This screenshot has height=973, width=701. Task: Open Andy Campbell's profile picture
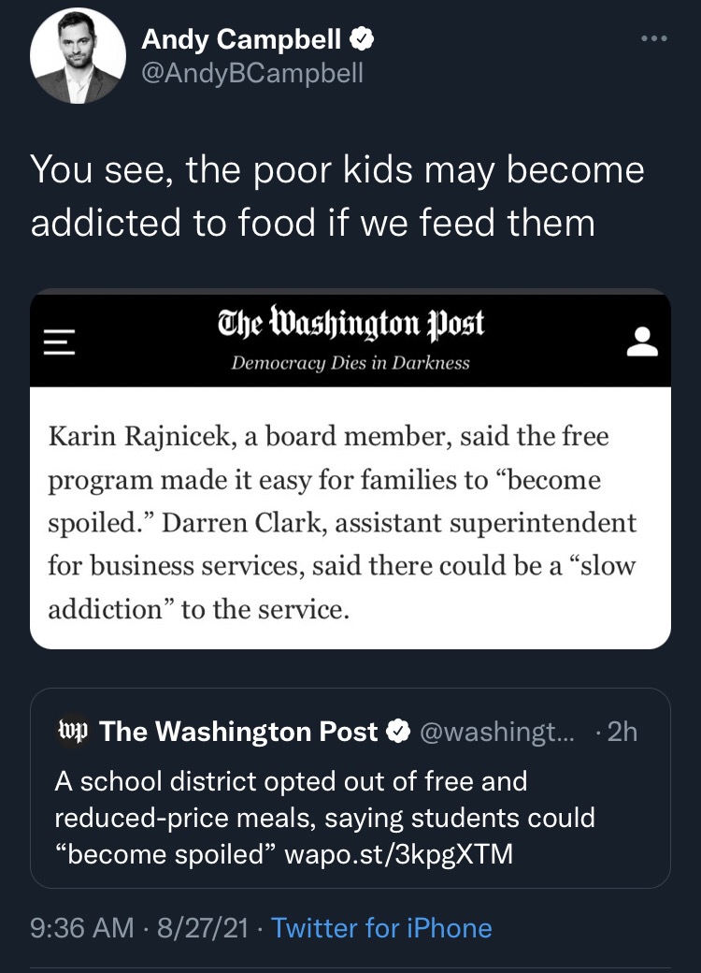78,56
